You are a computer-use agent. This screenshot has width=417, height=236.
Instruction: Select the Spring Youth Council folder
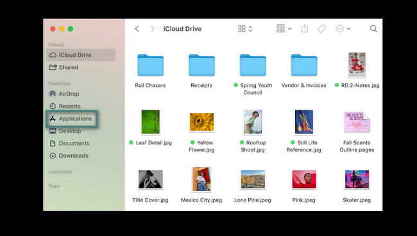pos(253,65)
